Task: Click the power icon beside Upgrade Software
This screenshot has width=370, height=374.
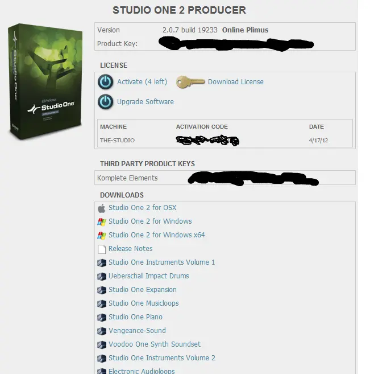Action: pos(106,102)
